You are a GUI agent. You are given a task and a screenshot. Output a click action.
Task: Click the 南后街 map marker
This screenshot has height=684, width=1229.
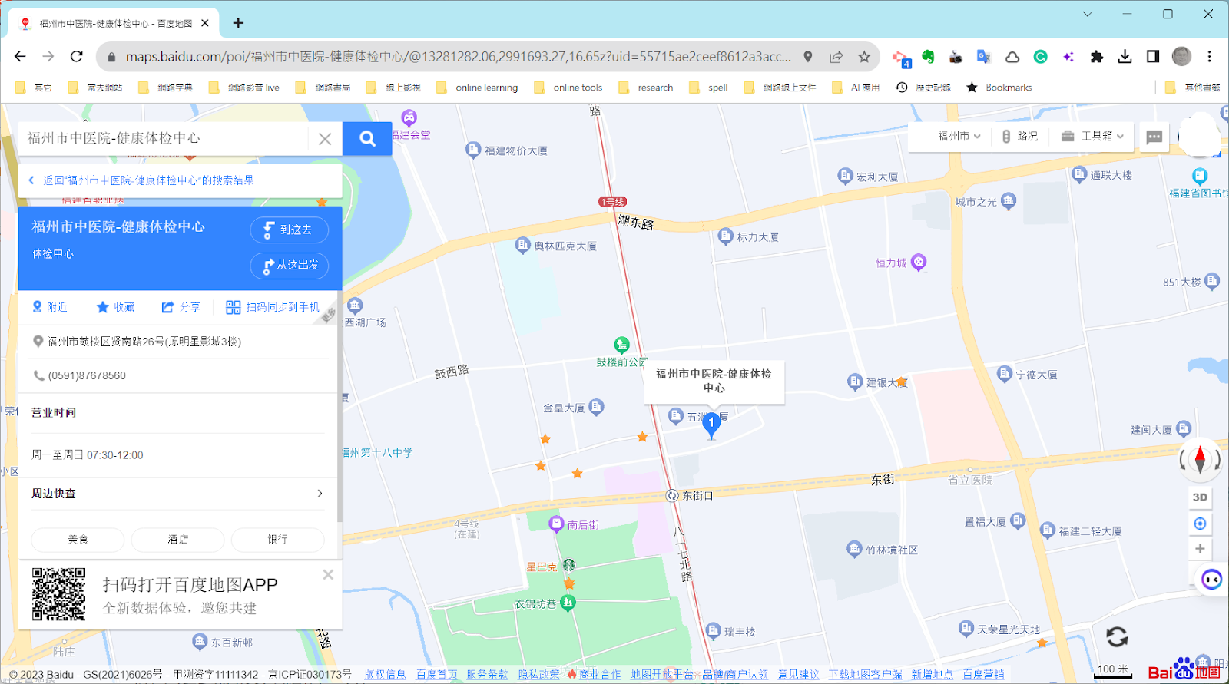click(x=556, y=524)
